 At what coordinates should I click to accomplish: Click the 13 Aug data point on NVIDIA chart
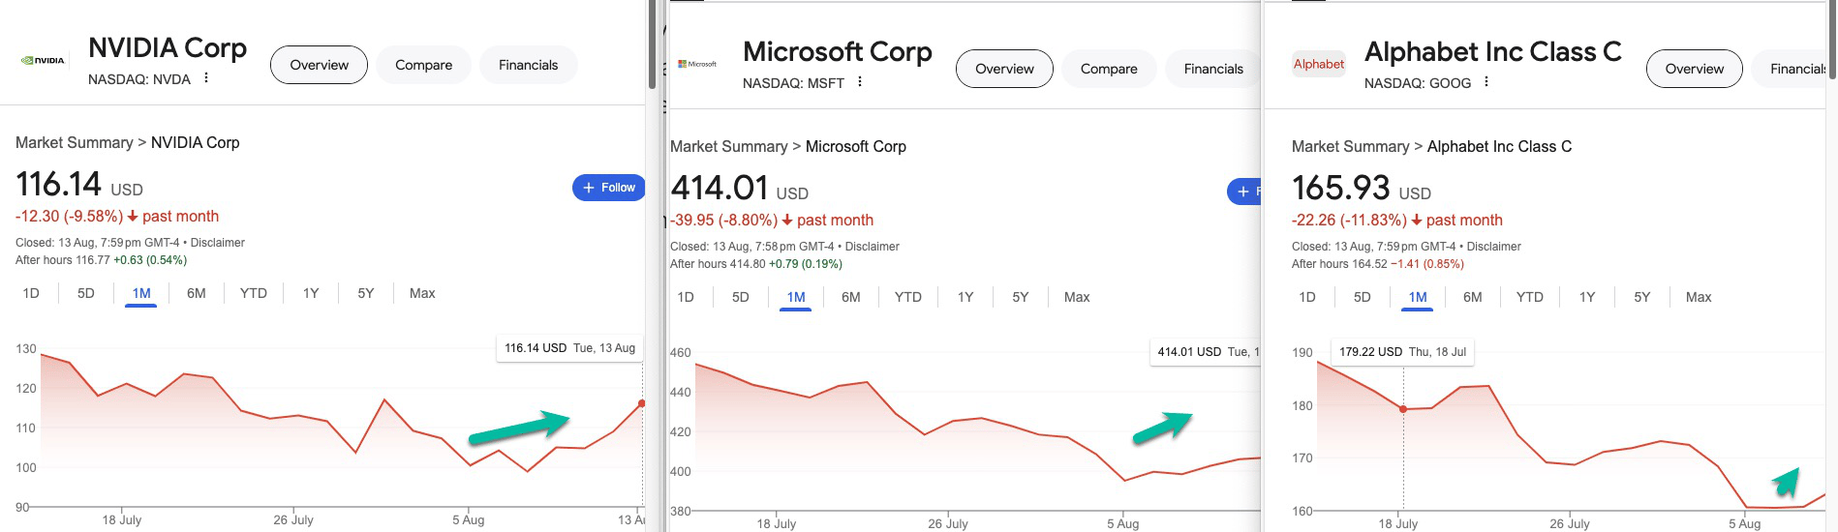641,403
